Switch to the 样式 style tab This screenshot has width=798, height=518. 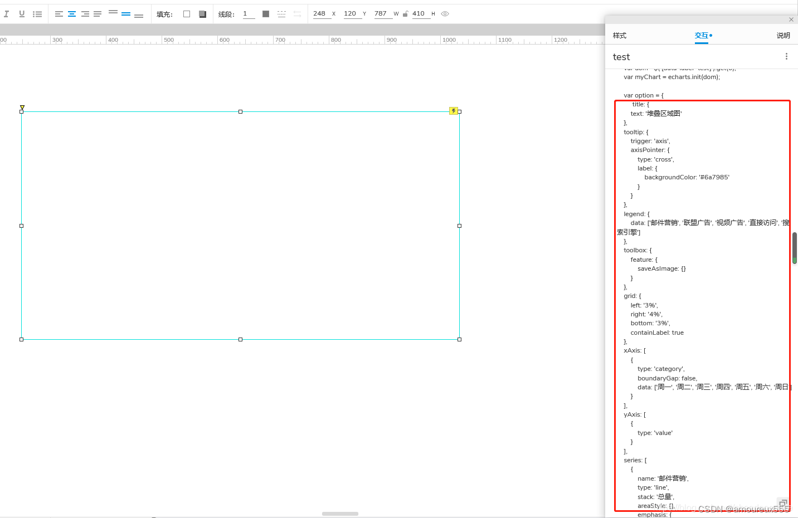[619, 35]
